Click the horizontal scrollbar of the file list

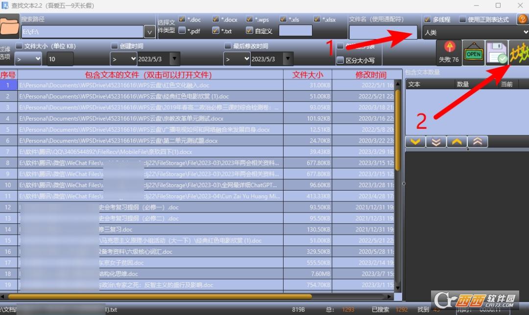coord(162,296)
